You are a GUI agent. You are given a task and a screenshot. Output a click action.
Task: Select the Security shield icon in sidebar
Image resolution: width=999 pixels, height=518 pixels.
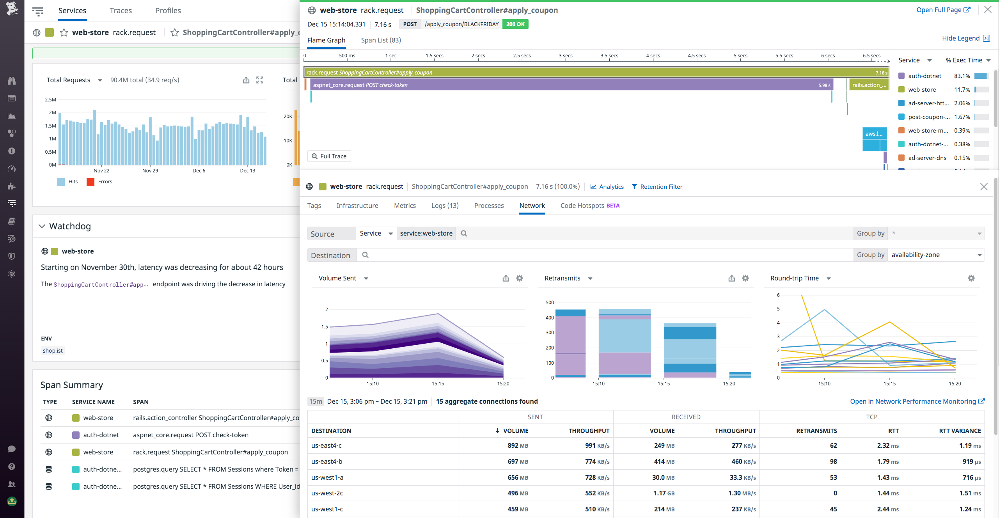[11, 256]
